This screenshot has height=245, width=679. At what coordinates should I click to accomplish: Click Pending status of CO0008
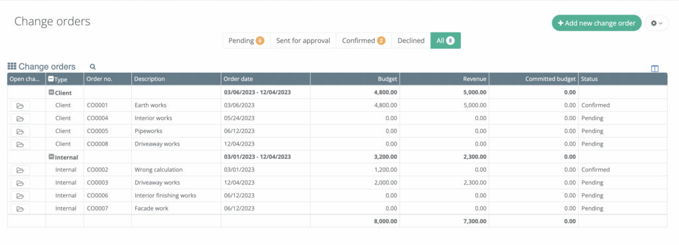tap(592, 144)
